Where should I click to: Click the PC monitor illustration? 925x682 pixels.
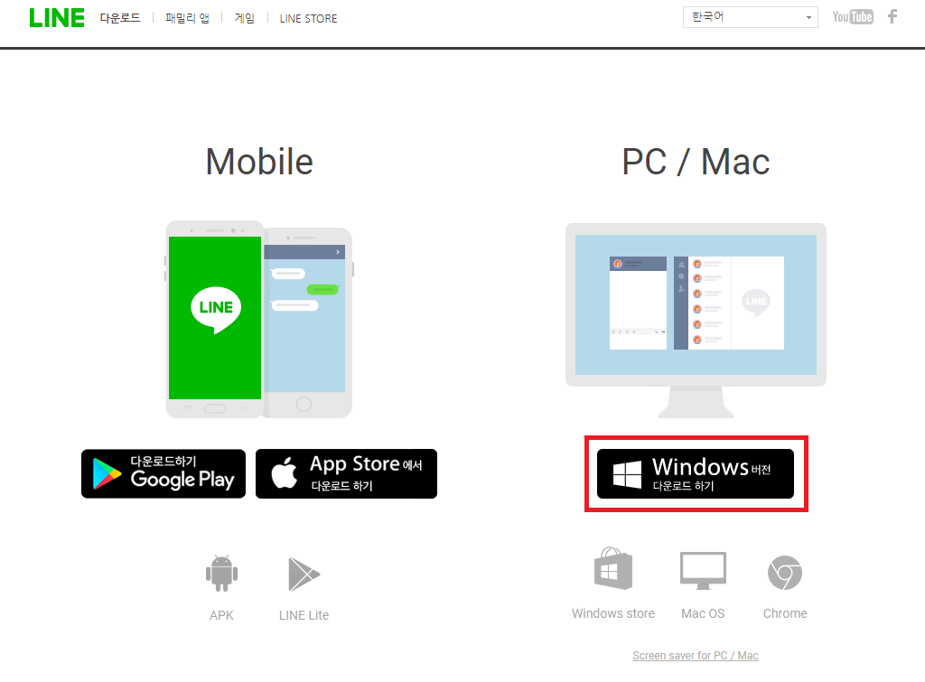(x=696, y=321)
